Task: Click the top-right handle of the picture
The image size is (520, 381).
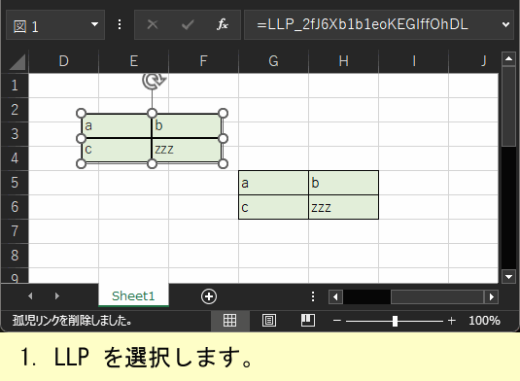Action: [224, 114]
